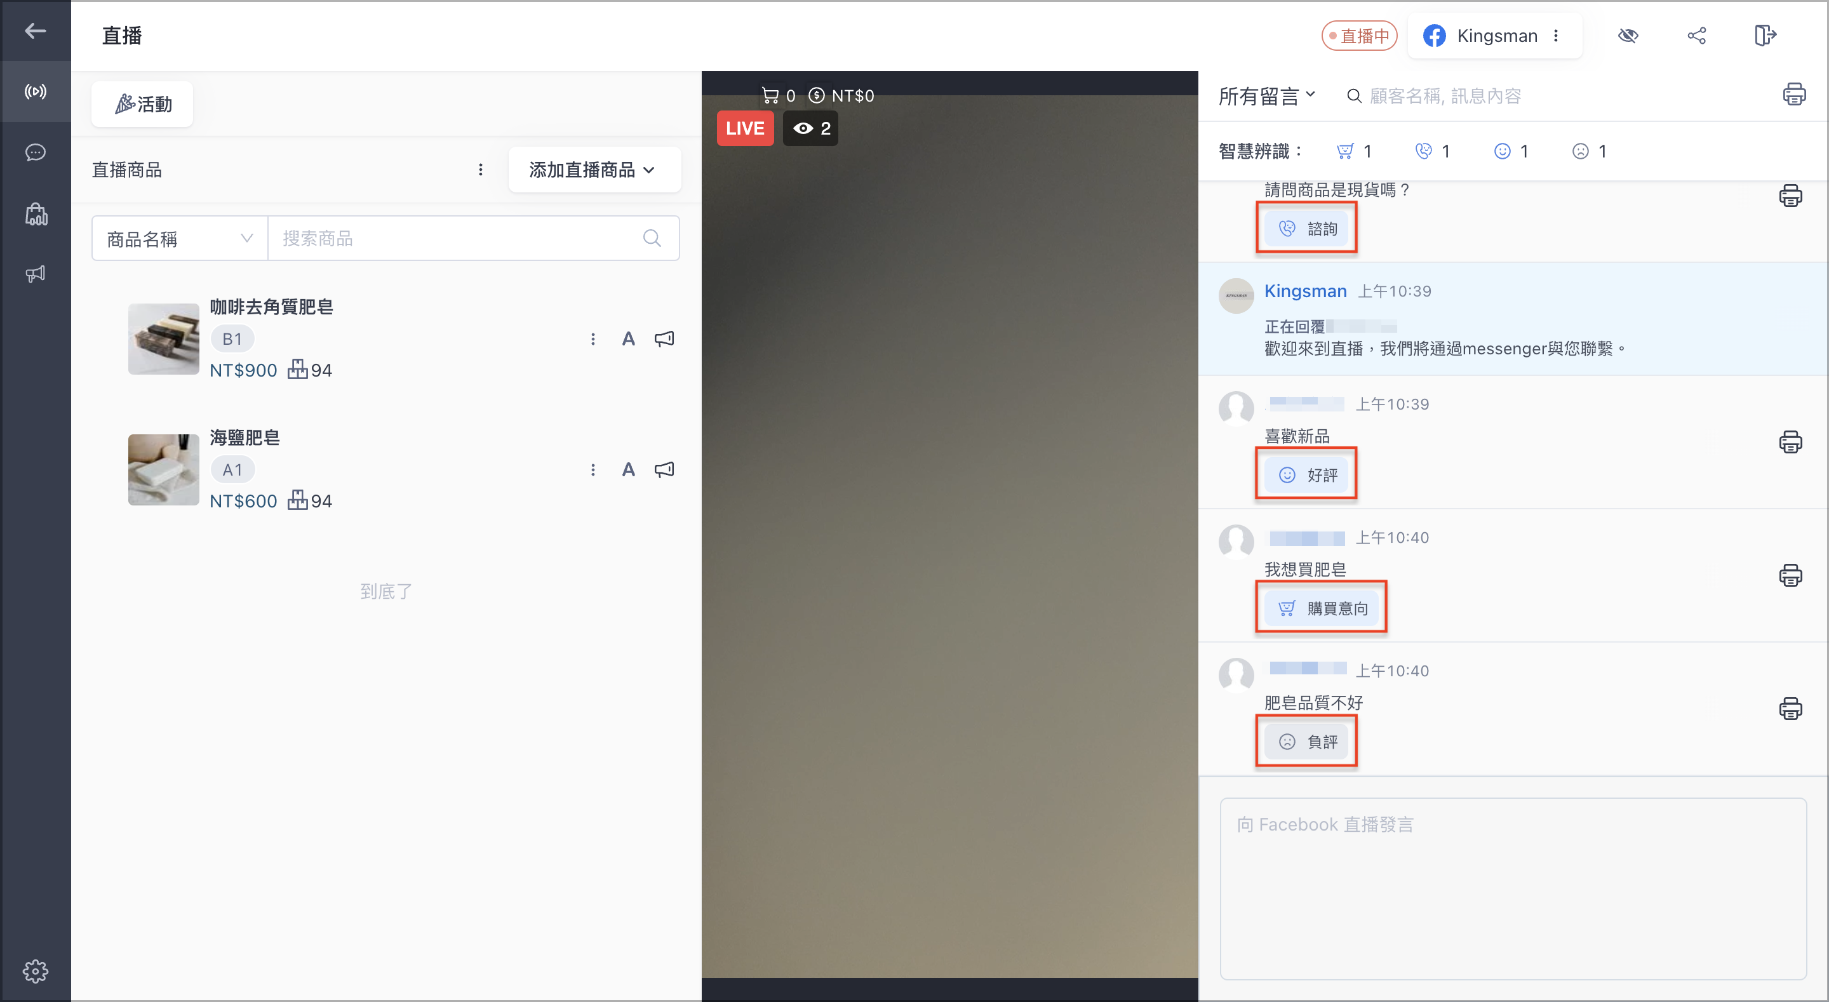Print all comments using top printer icon
1829x1002 pixels.
pyautogui.click(x=1794, y=94)
